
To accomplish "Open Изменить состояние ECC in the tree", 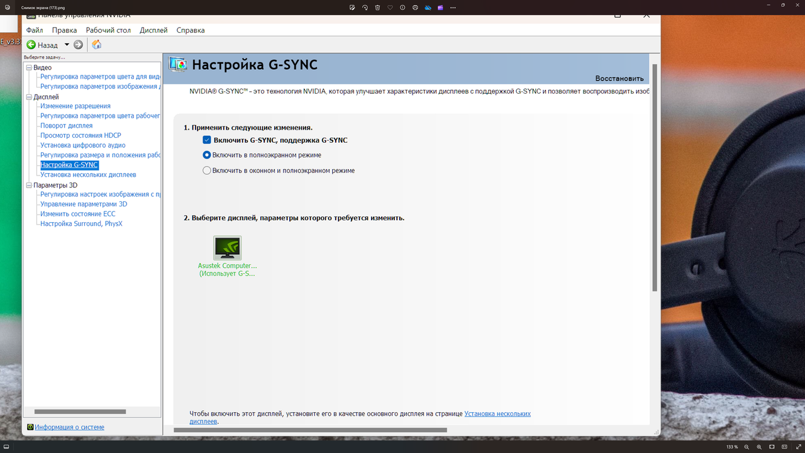I will (x=78, y=214).
